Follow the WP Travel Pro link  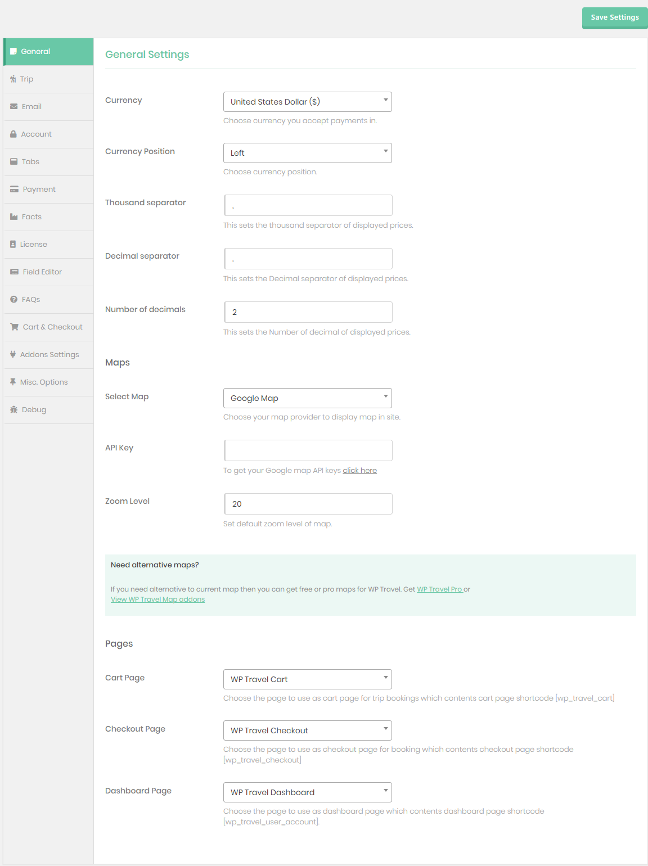point(439,589)
